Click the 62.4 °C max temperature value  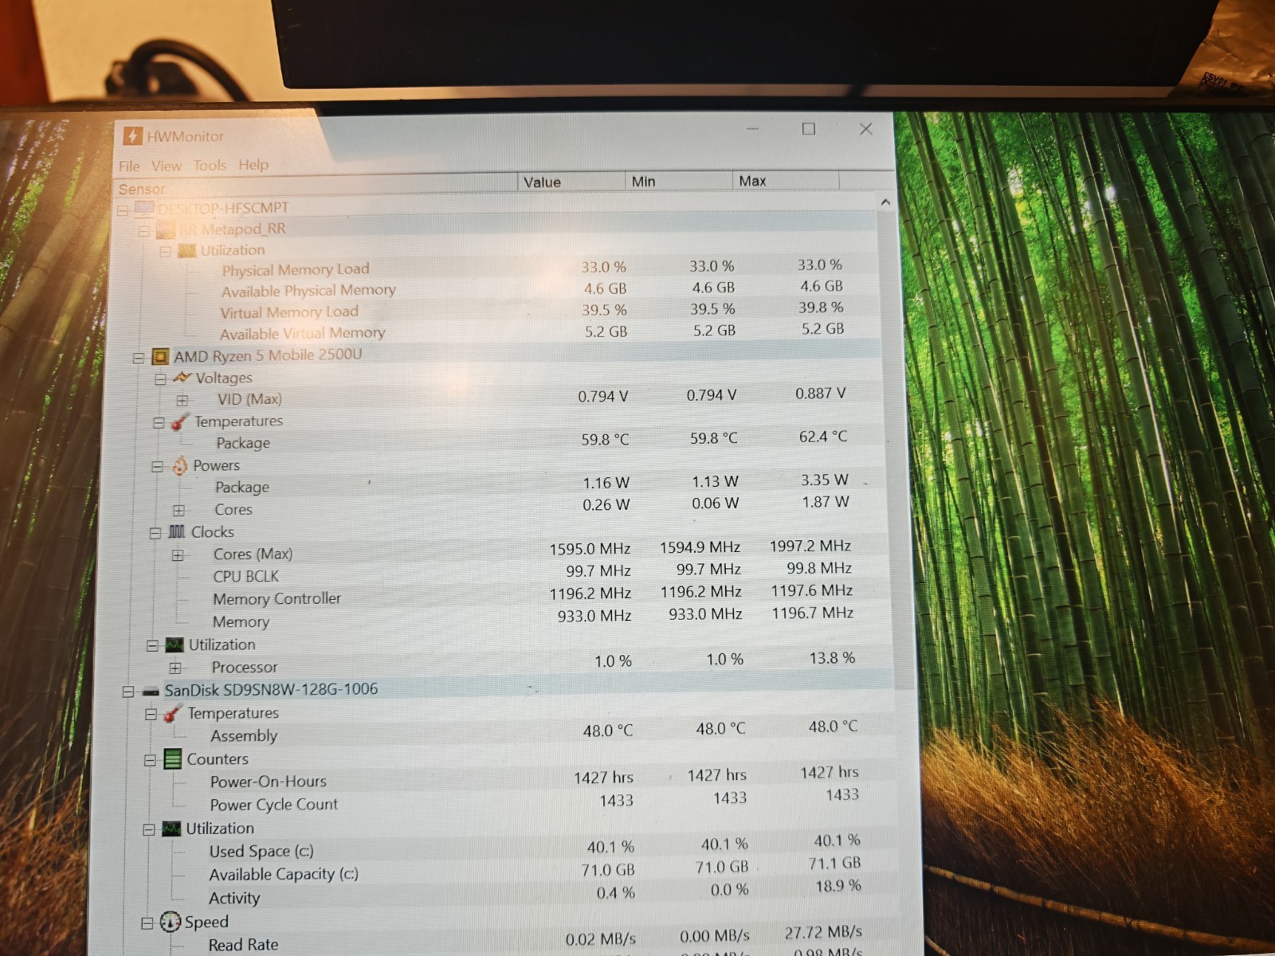point(823,437)
